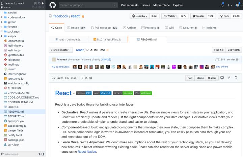Open the Watch dropdown

pos(170,16)
